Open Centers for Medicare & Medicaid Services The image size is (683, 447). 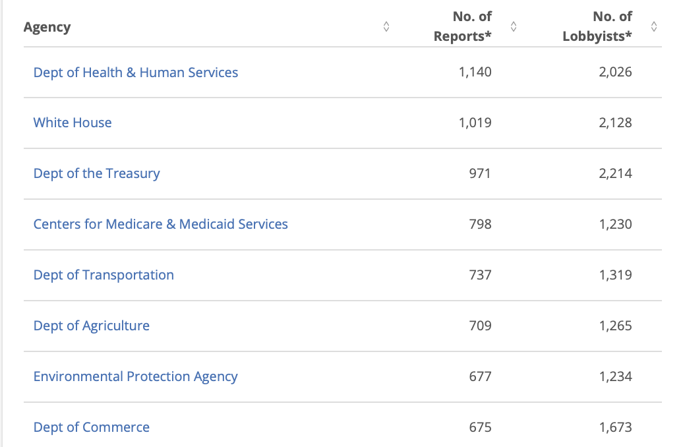tap(160, 224)
